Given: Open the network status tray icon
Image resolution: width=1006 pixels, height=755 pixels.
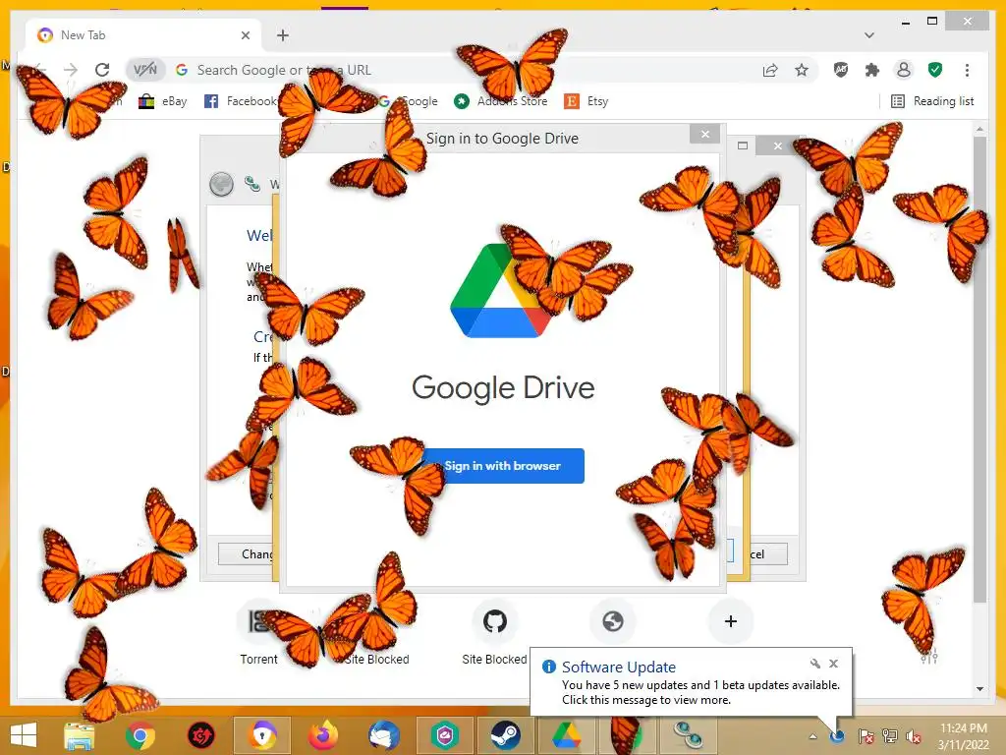Looking at the screenshot, I should [890, 736].
